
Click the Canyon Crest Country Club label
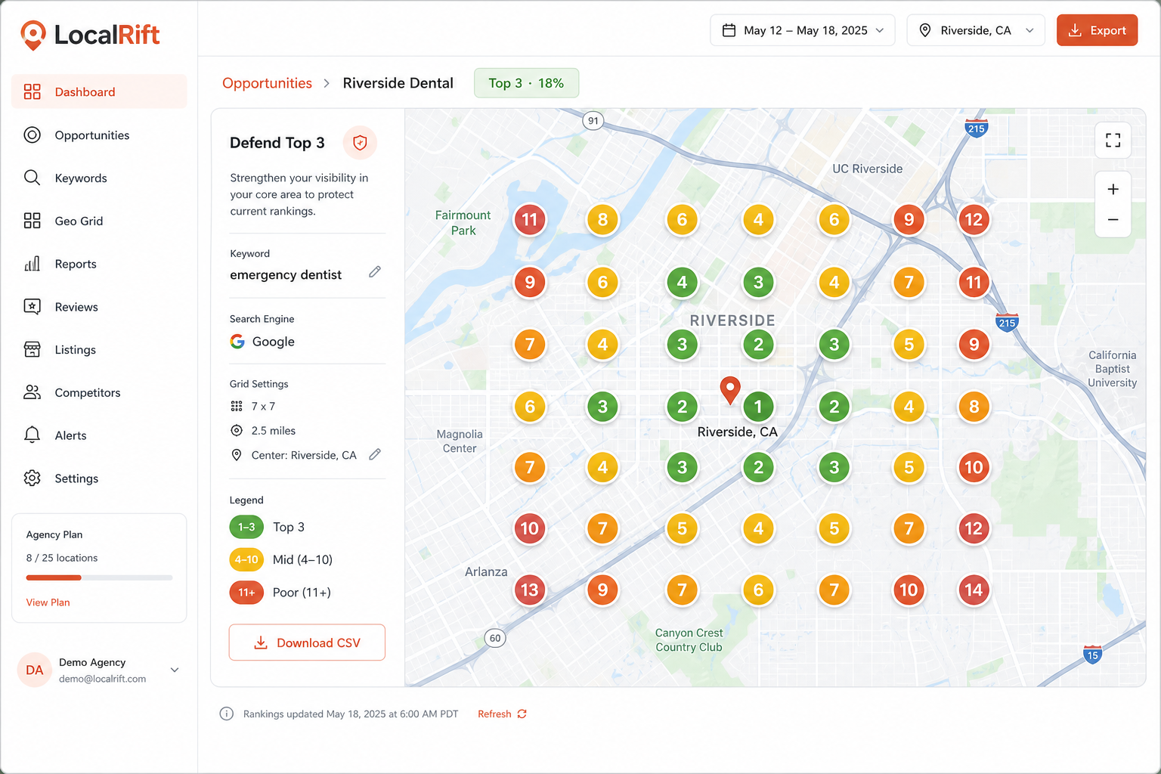click(x=689, y=640)
